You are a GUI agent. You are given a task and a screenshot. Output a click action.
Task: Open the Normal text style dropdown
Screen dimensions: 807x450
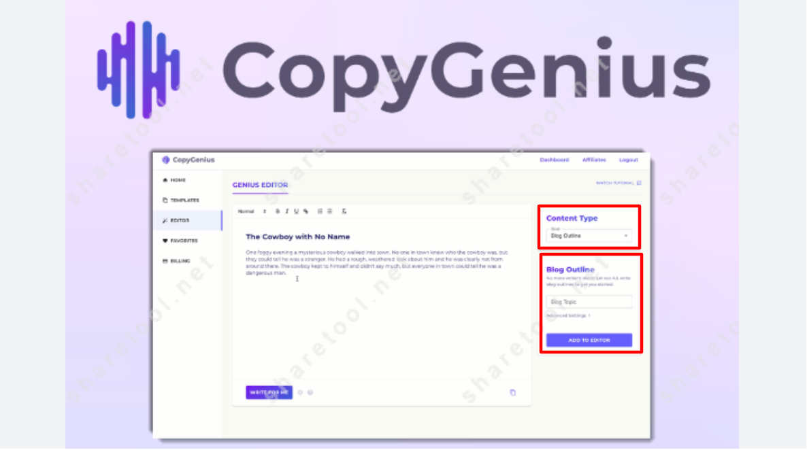pyautogui.click(x=252, y=211)
